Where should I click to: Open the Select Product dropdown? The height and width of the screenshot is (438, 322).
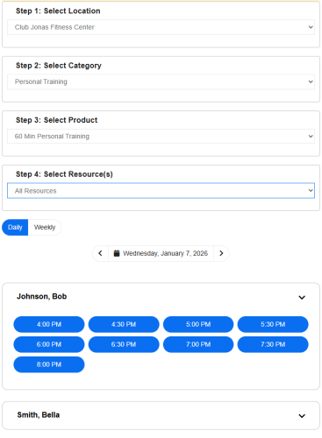click(x=161, y=137)
